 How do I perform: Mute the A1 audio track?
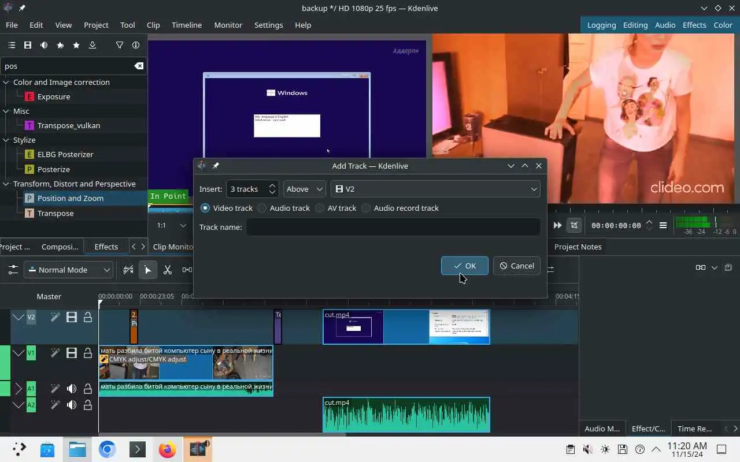72,389
